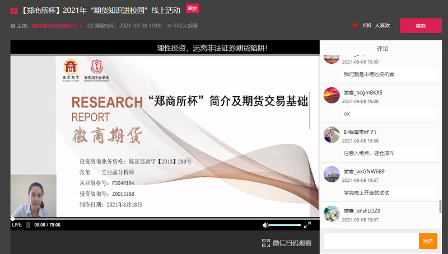The width and height of the screenshot is (448, 254).
Task: Open the 微信扫码观看 link
Action: click(292, 243)
